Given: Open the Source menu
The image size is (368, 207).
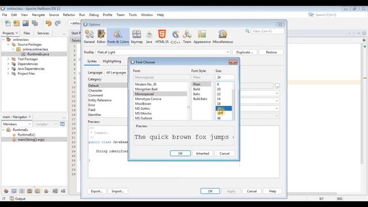Looking at the screenshot, I should [x=53, y=15].
